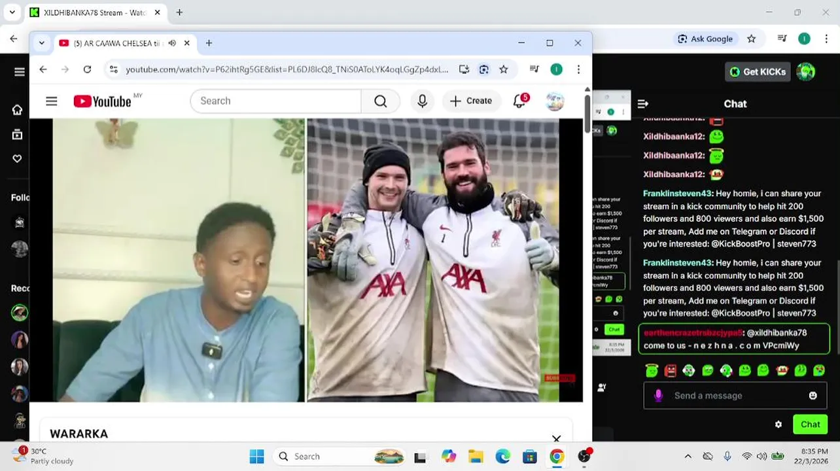Open Kick Browse in sidebar
The width and height of the screenshot is (840, 471).
18,135
